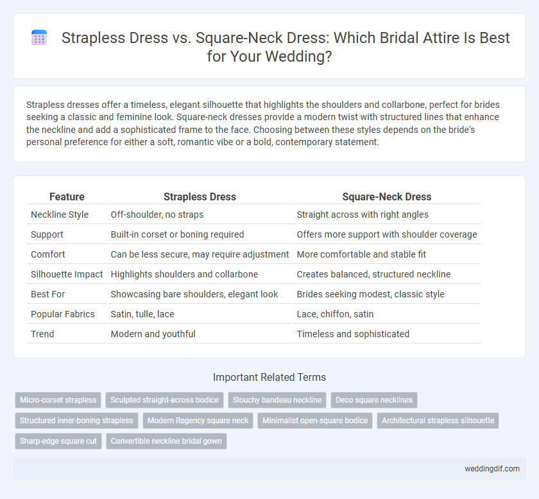Click the Strapless Dress column header
This screenshot has height=499, width=539.
pyautogui.click(x=200, y=197)
